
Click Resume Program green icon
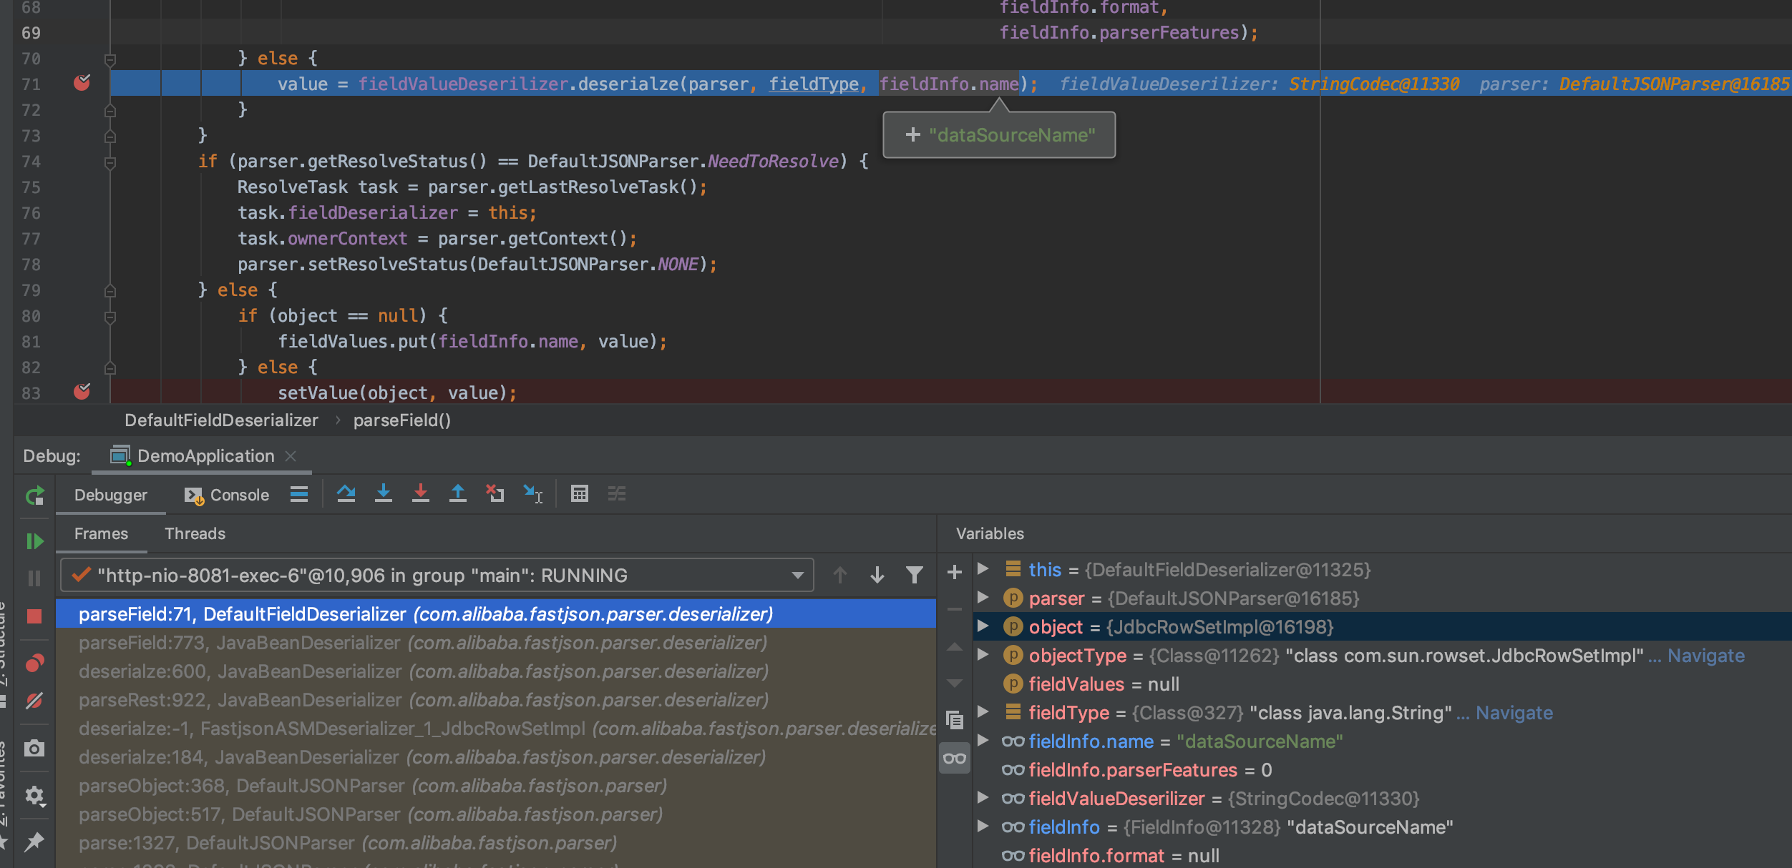coord(34,541)
